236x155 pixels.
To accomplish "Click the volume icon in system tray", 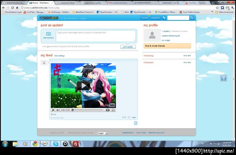I will [x=218, y=144].
